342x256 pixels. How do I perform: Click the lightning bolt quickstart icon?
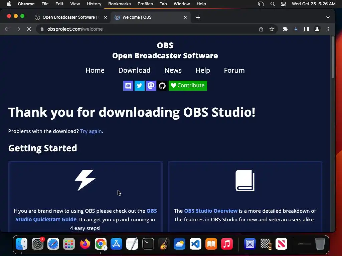[85, 180]
